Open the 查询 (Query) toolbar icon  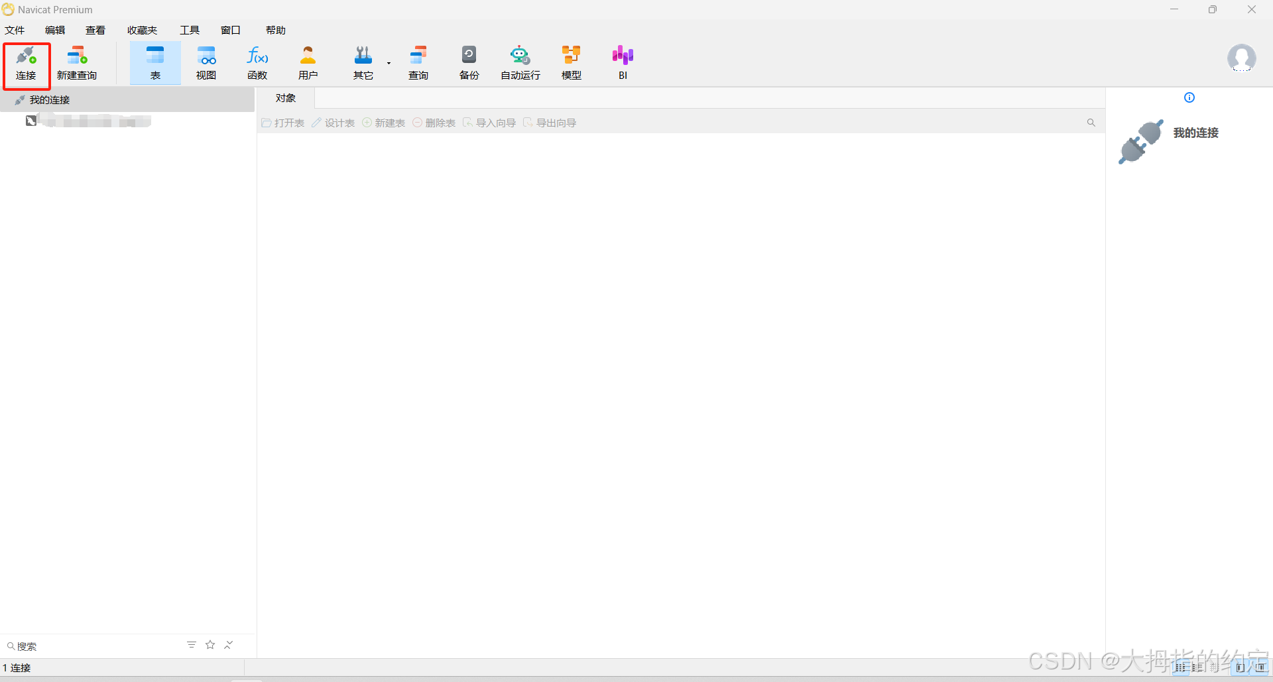[x=418, y=64]
